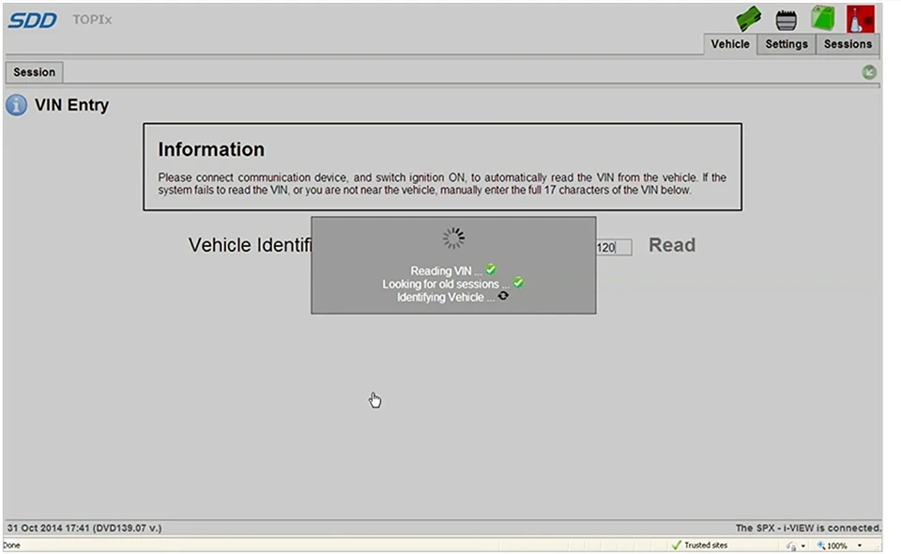Screen dimensions: 901x554
Task: Open the 100% zoom level dropdown arrow
Action: tap(860, 546)
